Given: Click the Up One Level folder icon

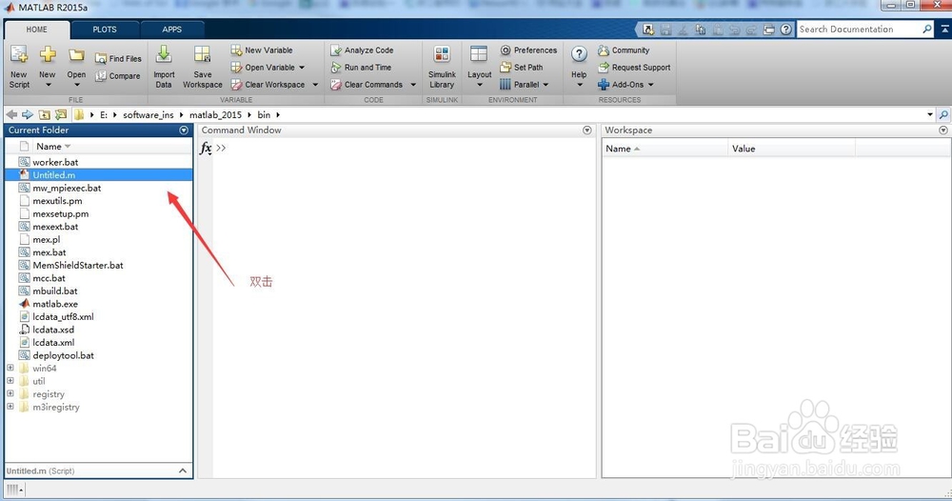Looking at the screenshot, I should point(45,114).
